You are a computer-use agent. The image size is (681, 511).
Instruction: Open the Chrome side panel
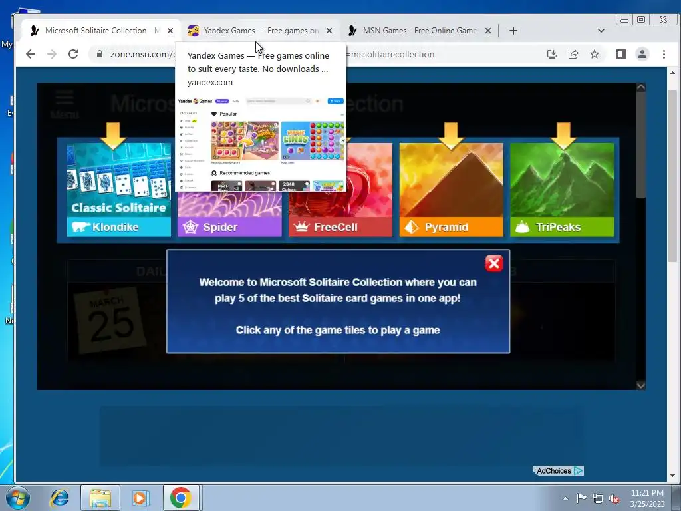point(621,54)
